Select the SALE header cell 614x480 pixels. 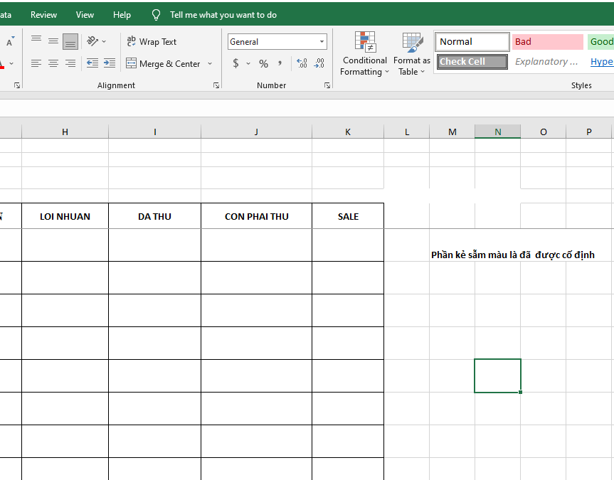(x=348, y=216)
